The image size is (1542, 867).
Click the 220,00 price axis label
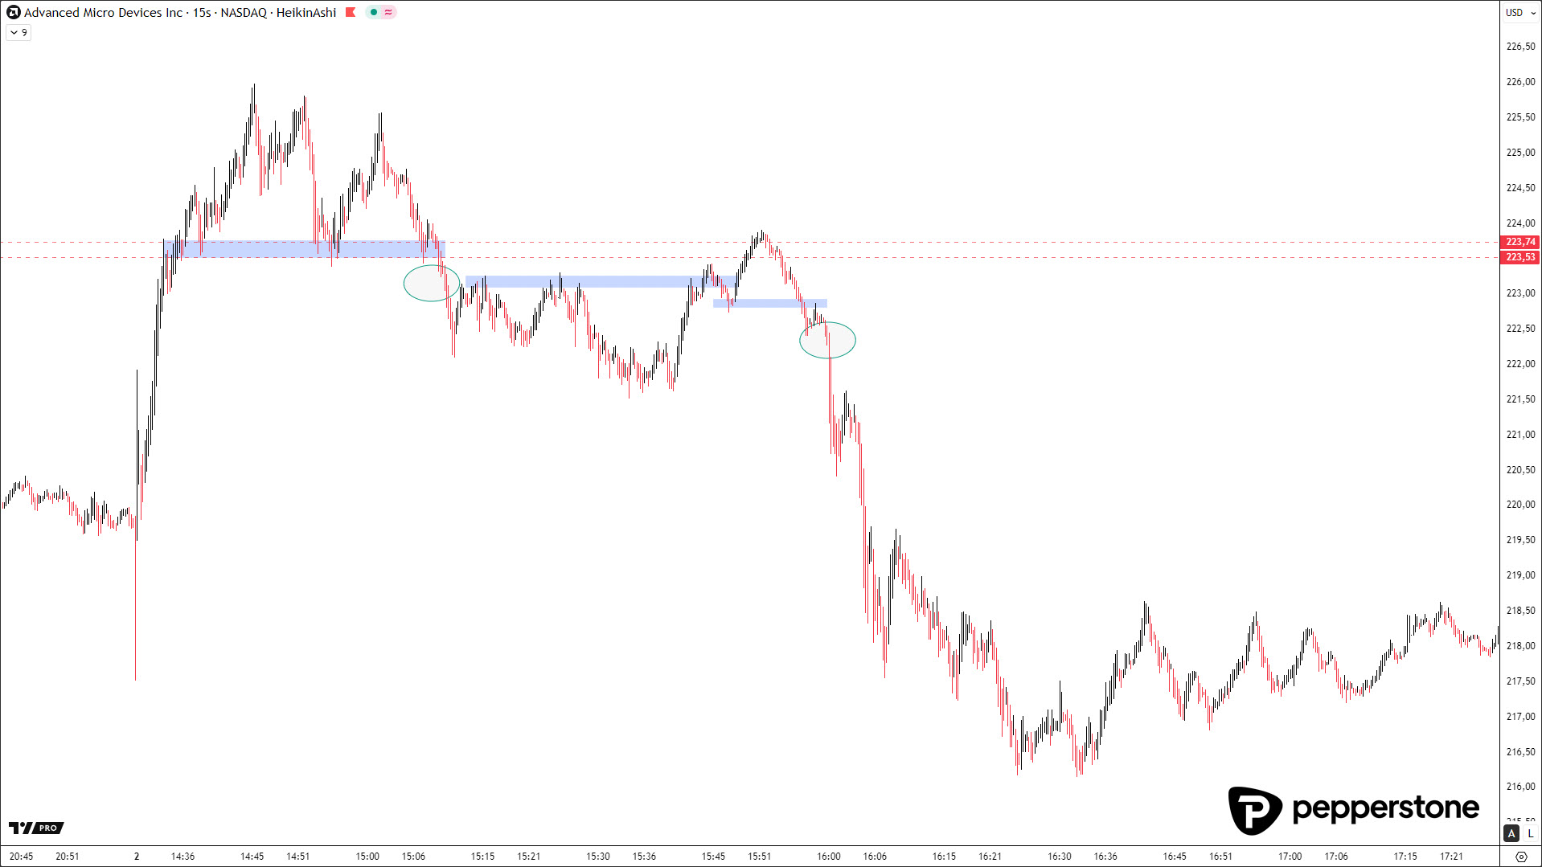pos(1520,505)
